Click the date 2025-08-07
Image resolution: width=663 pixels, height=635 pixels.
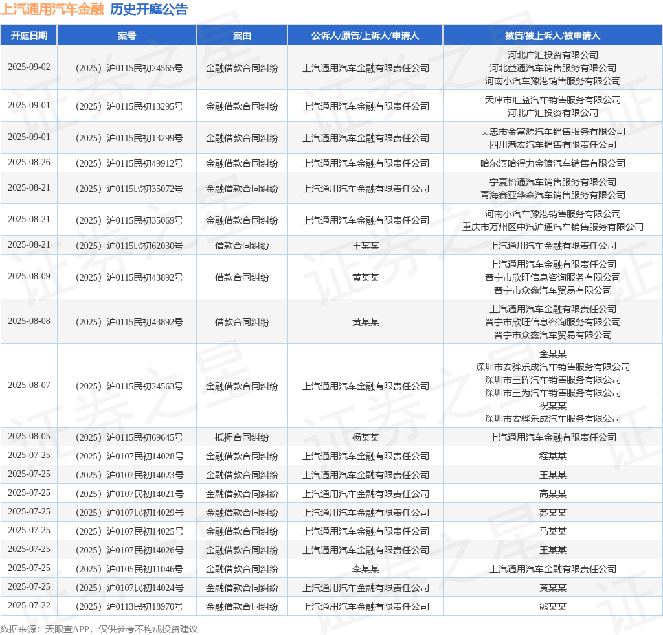[28, 386]
